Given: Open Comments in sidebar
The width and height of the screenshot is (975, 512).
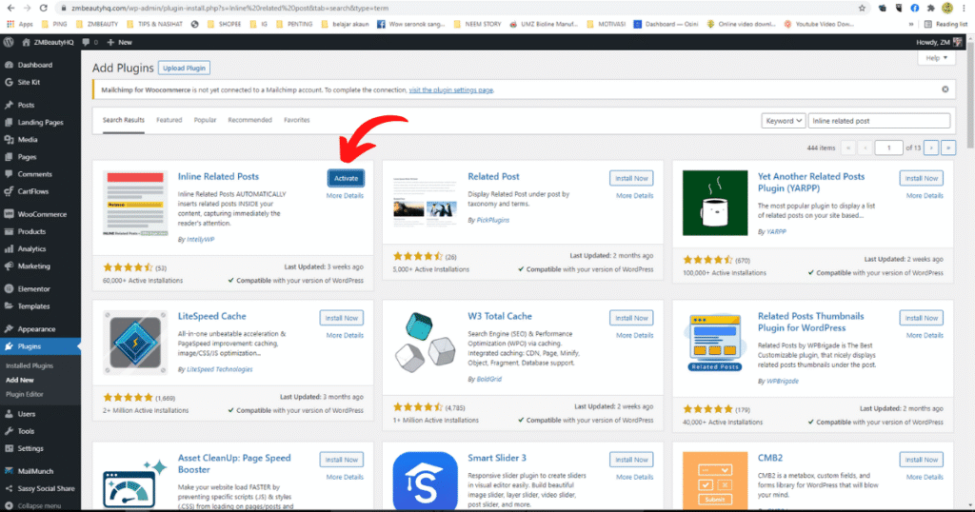Looking at the screenshot, I should [35, 174].
